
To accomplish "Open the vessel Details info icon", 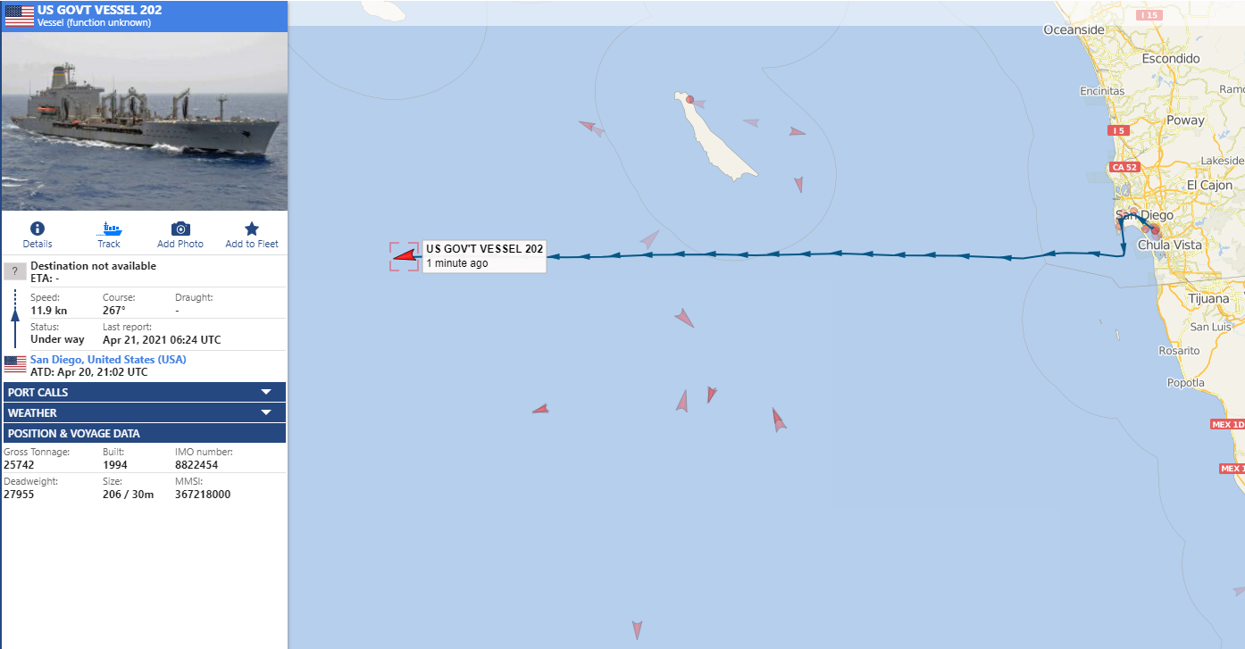I will [x=38, y=229].
